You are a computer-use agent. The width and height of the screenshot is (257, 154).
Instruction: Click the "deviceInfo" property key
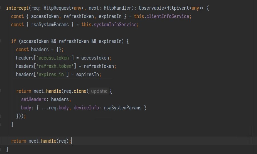pos(86,108)
